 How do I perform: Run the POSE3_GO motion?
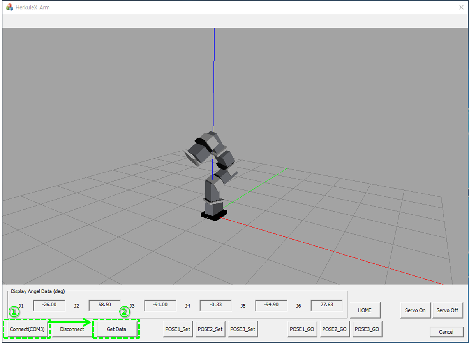click(x=367, y=329)
